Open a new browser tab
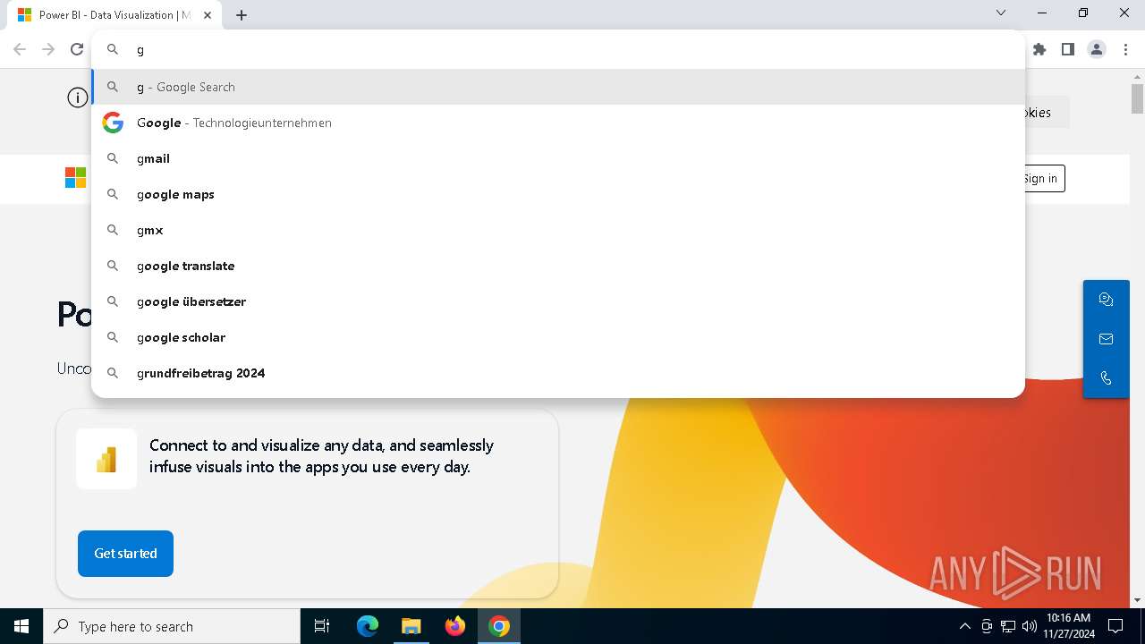Viewport: 1145px width, 644px height. click(242, 14)
